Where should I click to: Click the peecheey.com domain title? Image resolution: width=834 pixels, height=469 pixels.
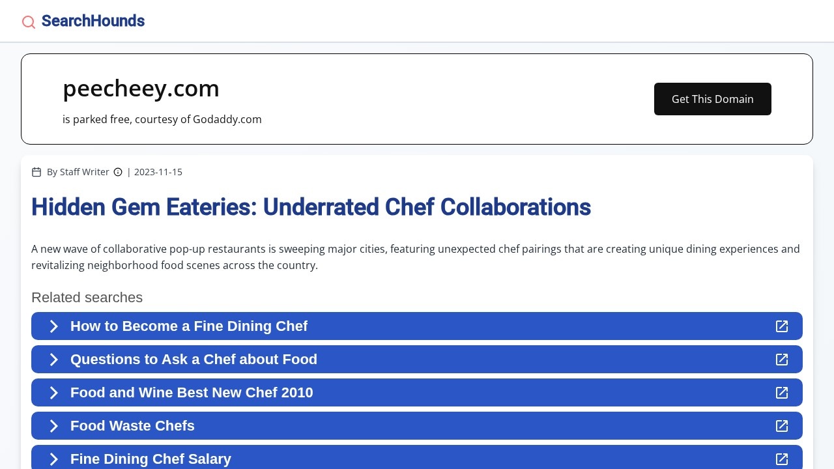[141, 89]
